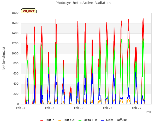Click the 400 y-axis tick label

pos(16,84)
